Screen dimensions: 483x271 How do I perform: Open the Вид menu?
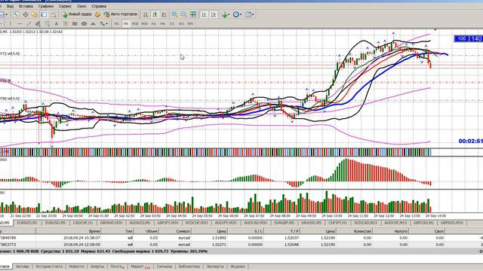[10, 6]
